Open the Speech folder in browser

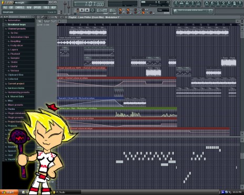coord(12,151)
